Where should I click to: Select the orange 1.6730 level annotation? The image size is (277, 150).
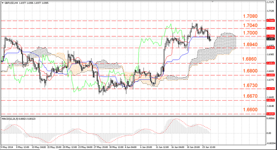tap(250, 86)
